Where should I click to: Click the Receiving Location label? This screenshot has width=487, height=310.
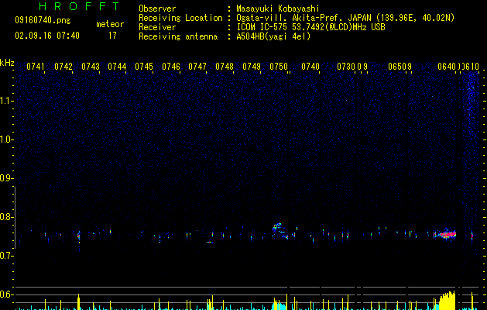pyautogui.click(x=180, y=18)
